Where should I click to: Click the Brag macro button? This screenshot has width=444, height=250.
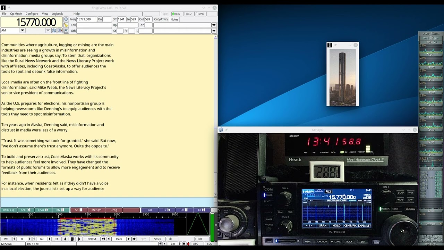pos(114,210)
